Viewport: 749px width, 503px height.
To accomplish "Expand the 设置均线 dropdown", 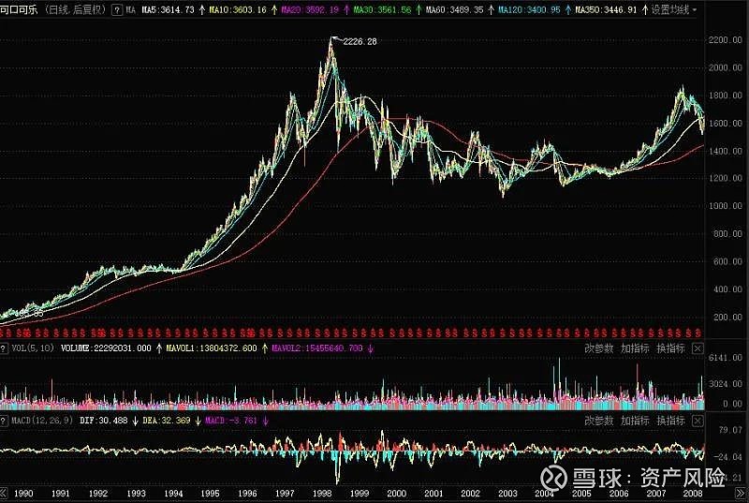I will (673, 9).
